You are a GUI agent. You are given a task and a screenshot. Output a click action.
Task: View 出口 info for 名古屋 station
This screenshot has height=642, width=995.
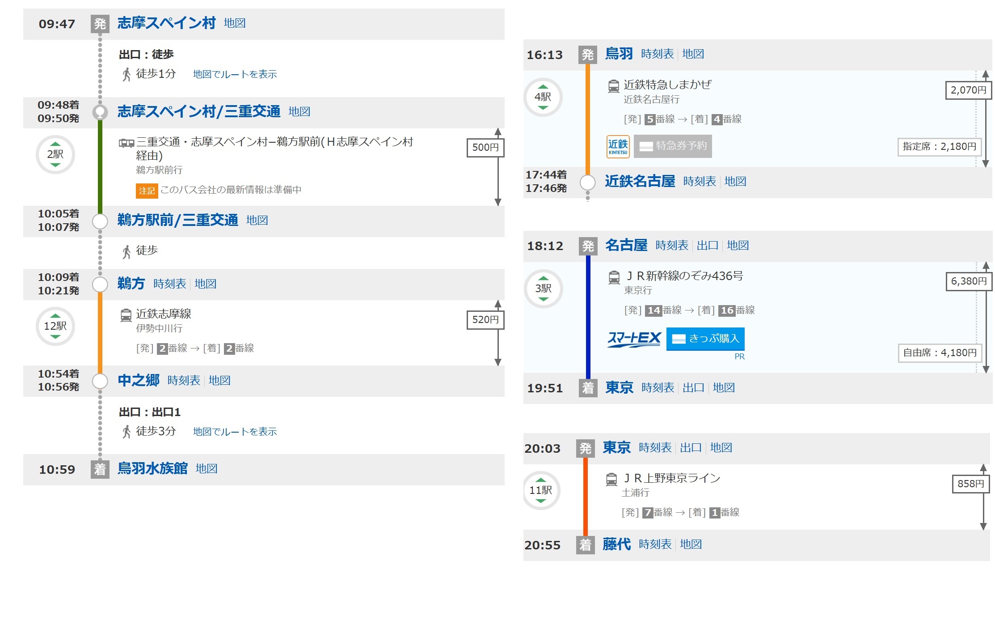[x=708, y=245]
